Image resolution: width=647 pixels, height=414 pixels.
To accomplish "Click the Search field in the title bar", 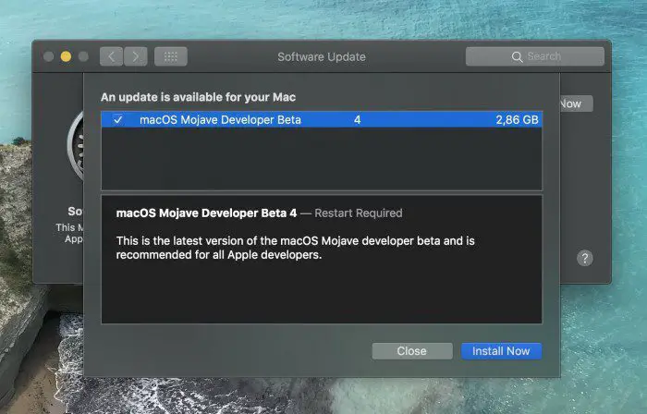I will (535, 56).
